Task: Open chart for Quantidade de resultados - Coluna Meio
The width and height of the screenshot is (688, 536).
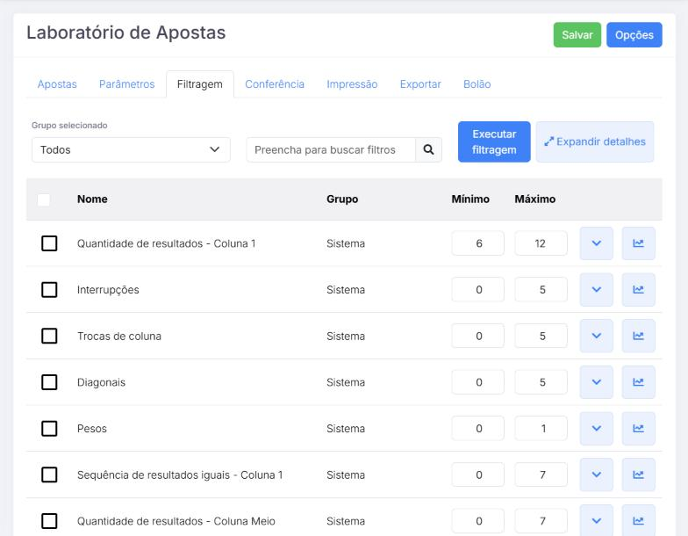Action: click(639, 521)
